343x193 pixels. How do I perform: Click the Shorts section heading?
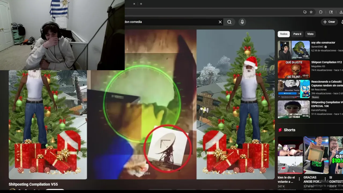tap(289, 130)
